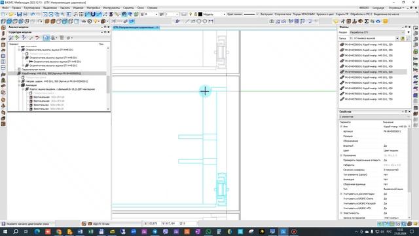Click the Выделение по маске button
419x236 pixels.
pos(386,14)
